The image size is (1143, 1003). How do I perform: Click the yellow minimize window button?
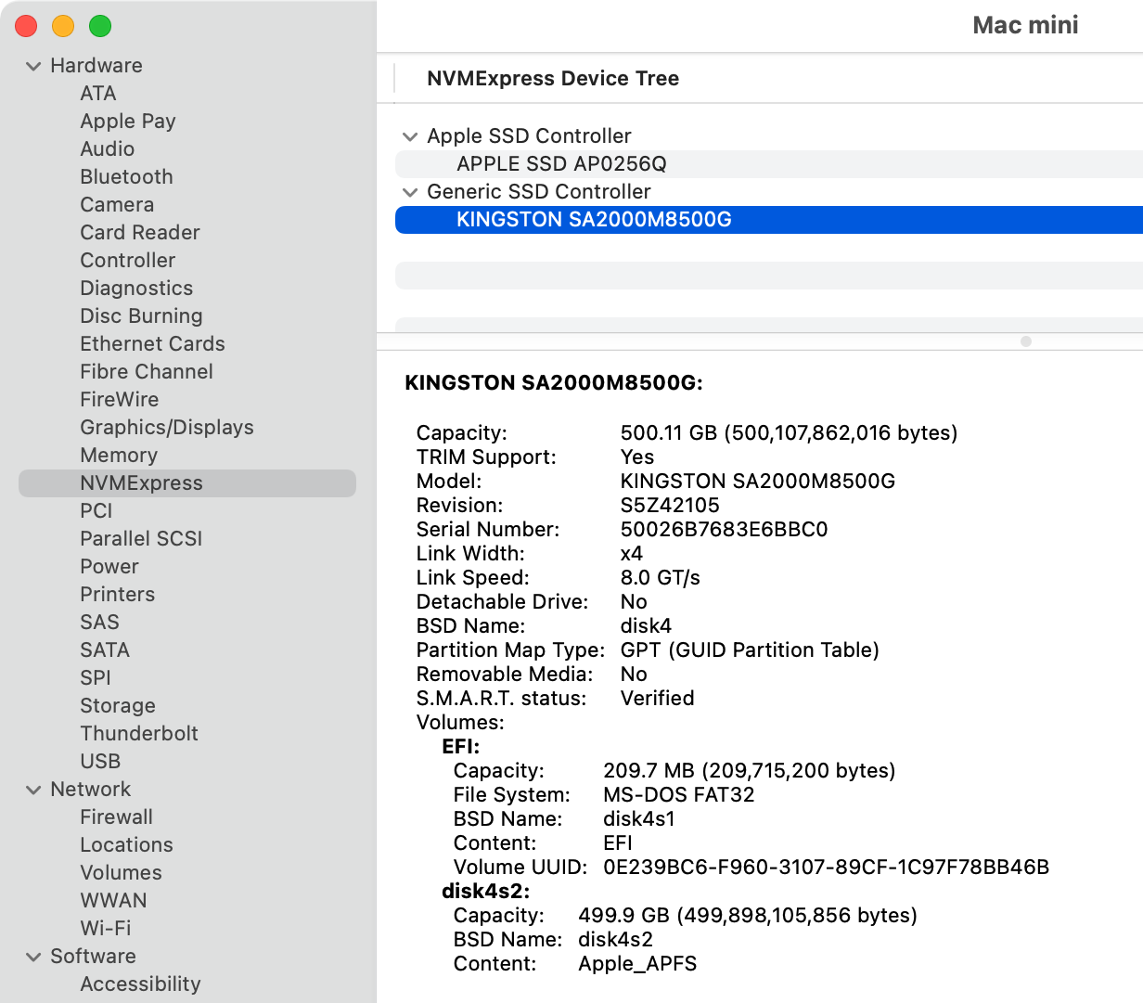click(63, 26)
